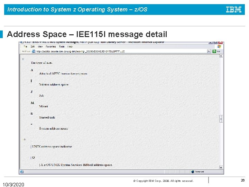Image resolution: width=249 pixels, height=187 pixels.
Task: Click the slide title 'Address Space – IEE115I message detail'
Action: [87, 34]
